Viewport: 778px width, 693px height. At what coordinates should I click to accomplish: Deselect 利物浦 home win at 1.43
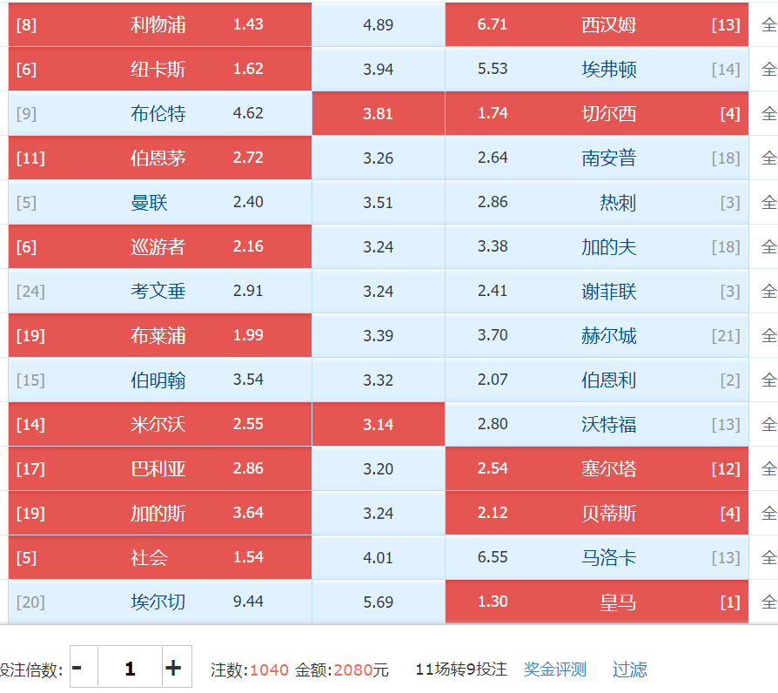pos(160,24)
